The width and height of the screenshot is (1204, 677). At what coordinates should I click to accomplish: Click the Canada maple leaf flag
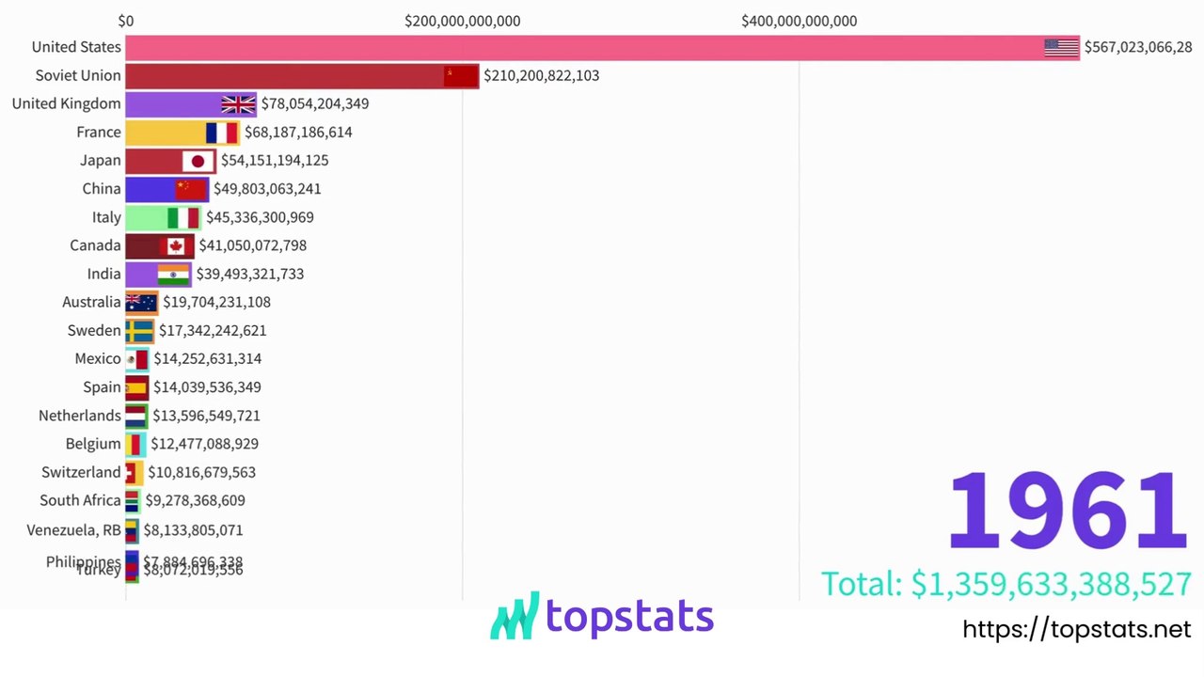point(175,245)
